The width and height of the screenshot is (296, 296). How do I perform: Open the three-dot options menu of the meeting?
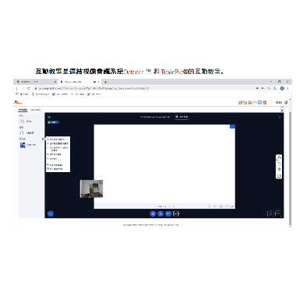pyautogui.click(x=280, y=118)
